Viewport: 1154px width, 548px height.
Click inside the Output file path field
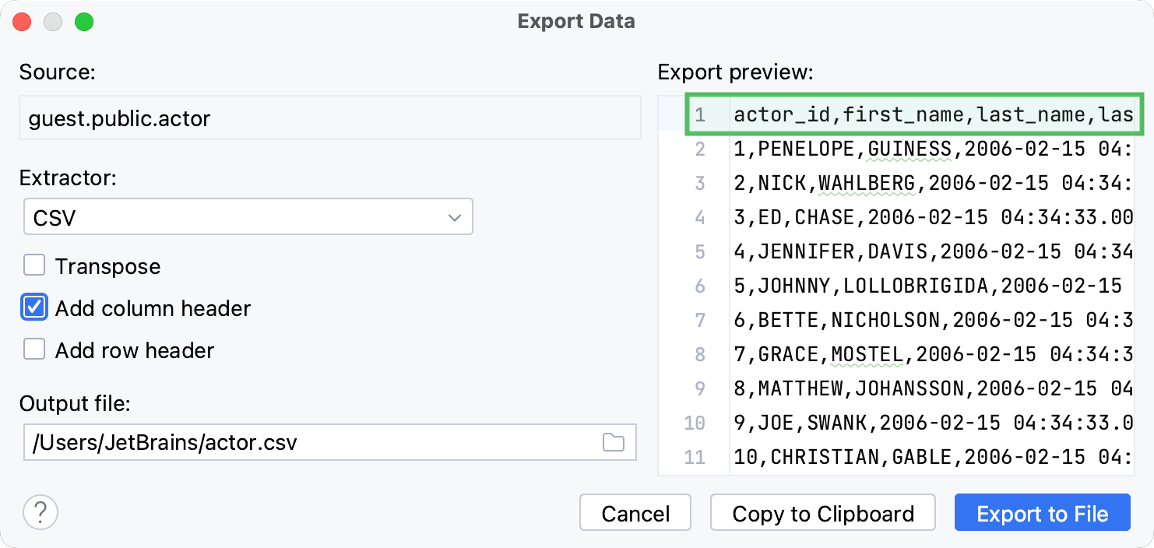[x=311, y=441]
